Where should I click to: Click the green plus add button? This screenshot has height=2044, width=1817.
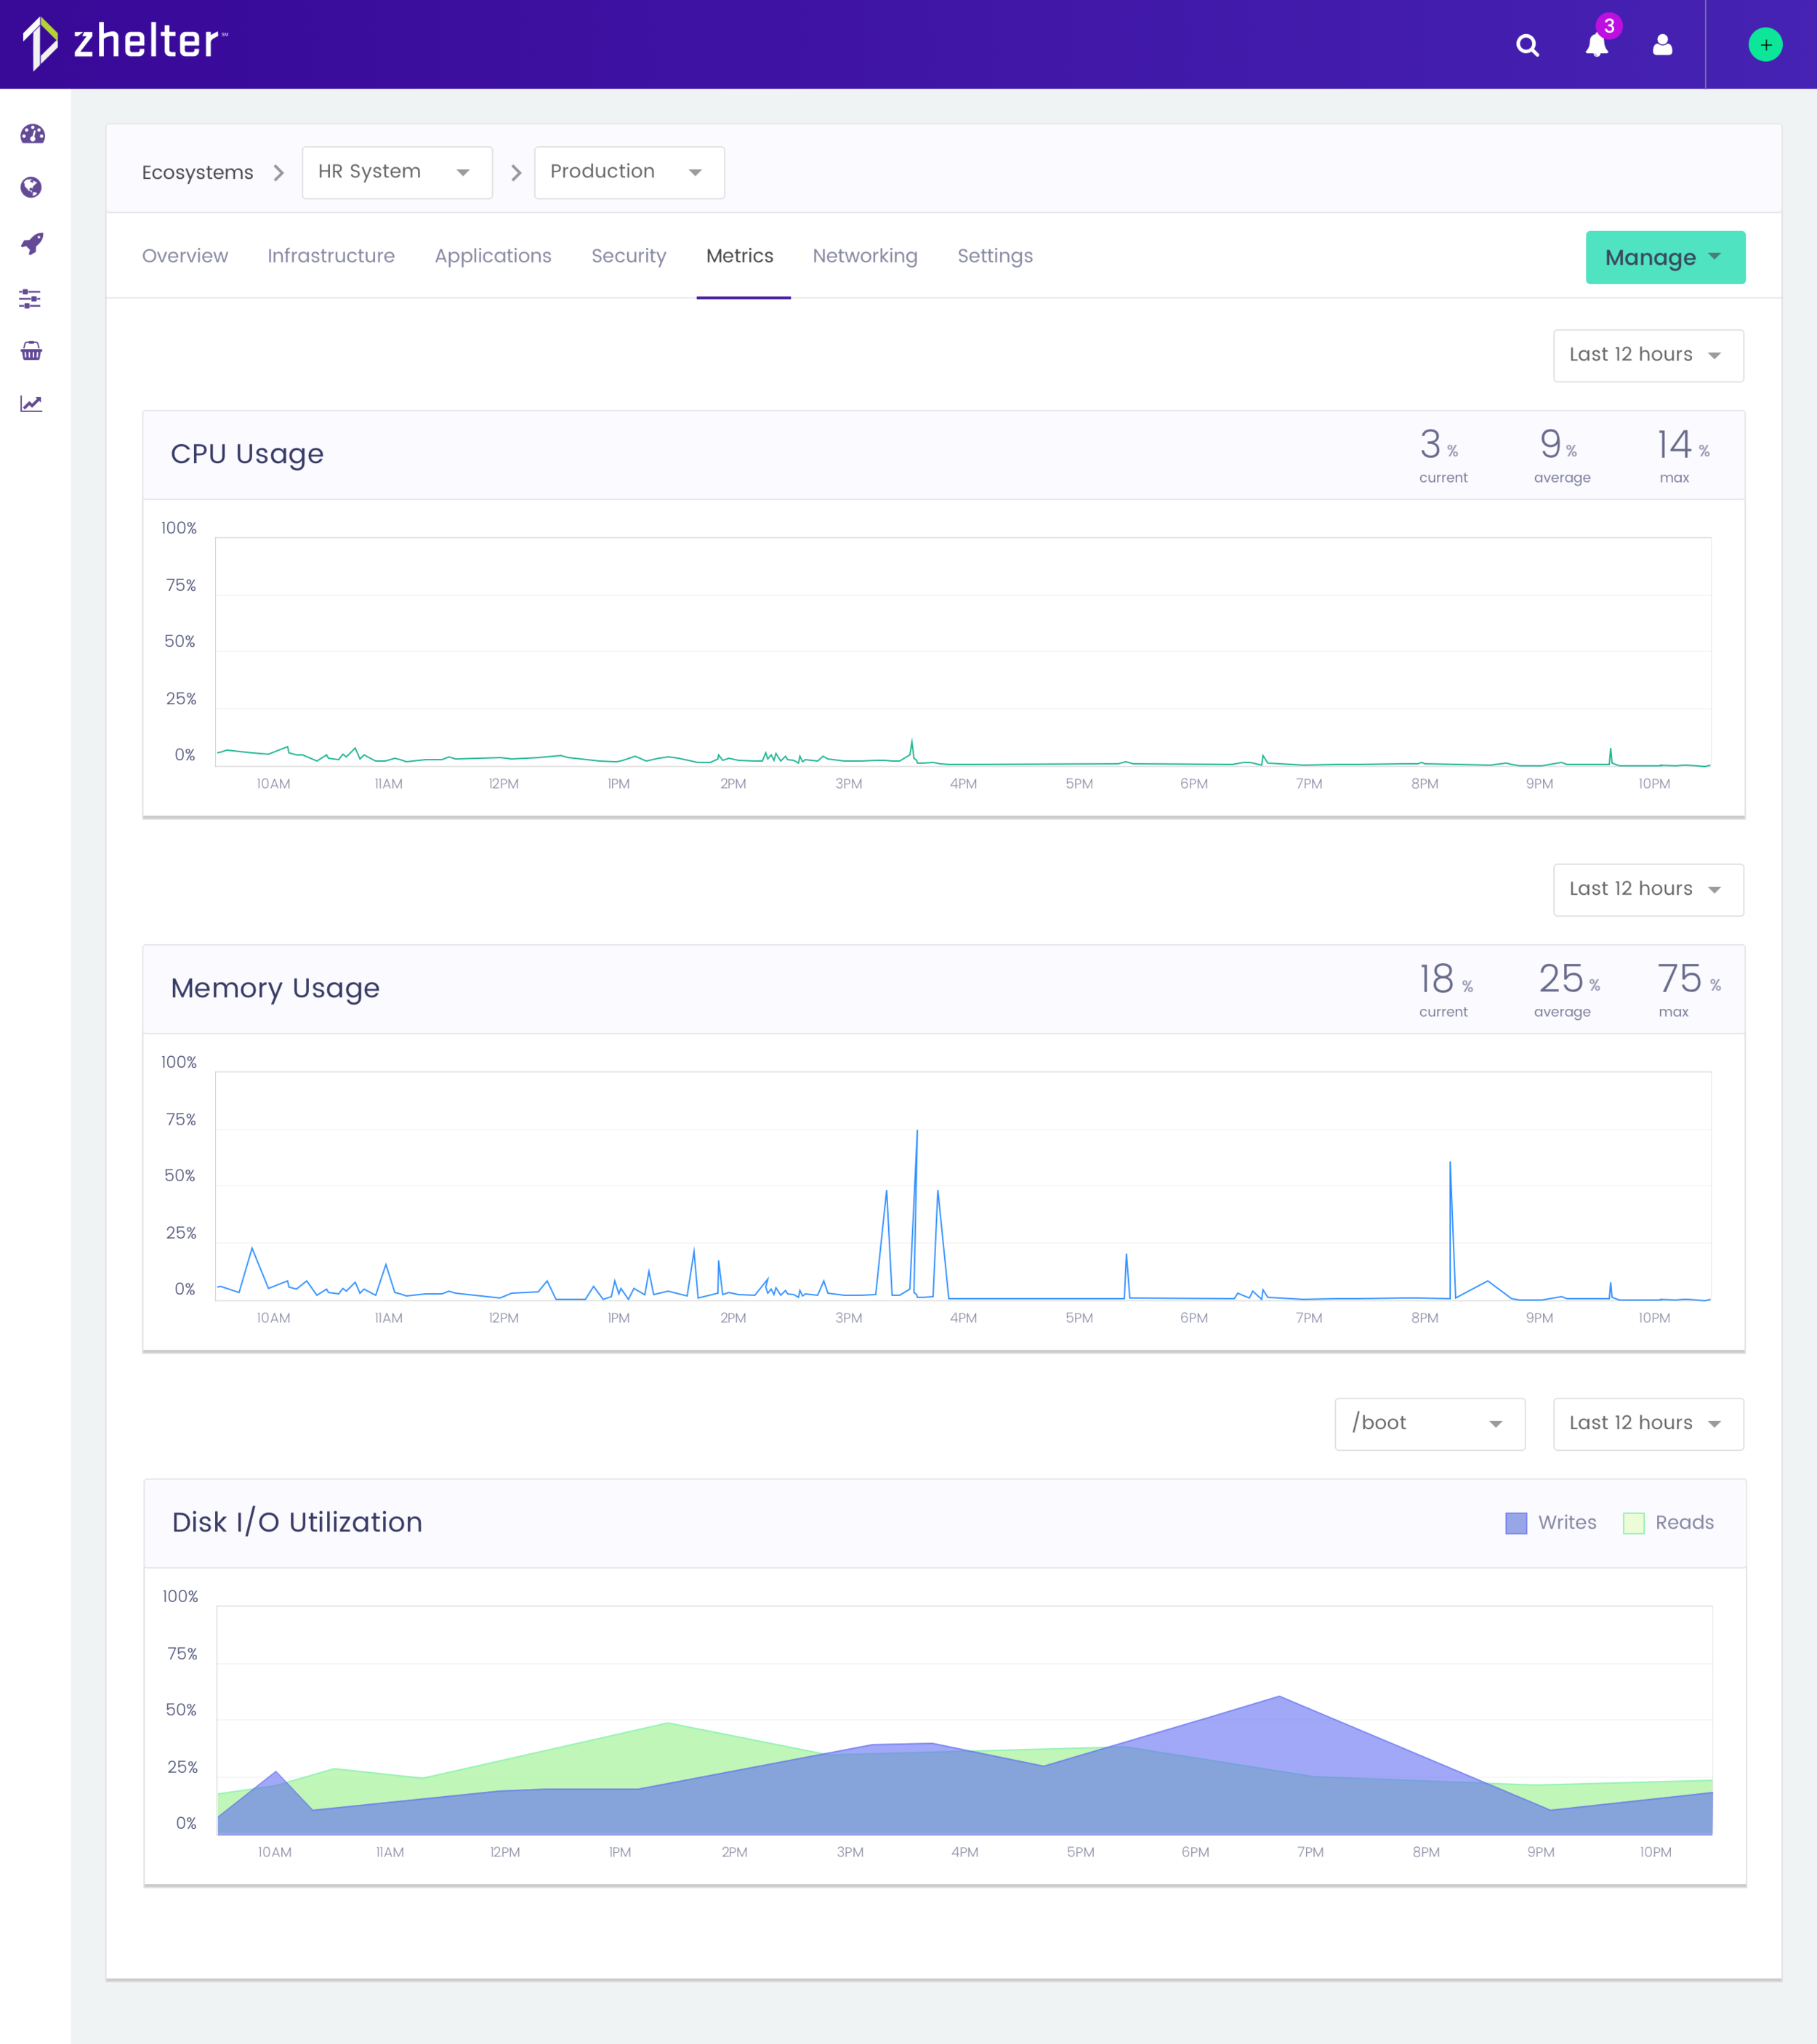(1765, 45)
